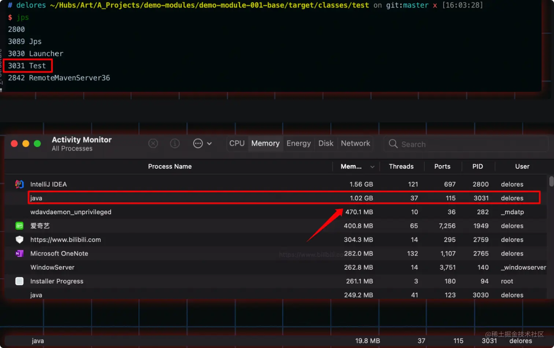This screenshot has height=348, width=554.
Task: Click the Activity Monitor window title
Action: (82, 140)
